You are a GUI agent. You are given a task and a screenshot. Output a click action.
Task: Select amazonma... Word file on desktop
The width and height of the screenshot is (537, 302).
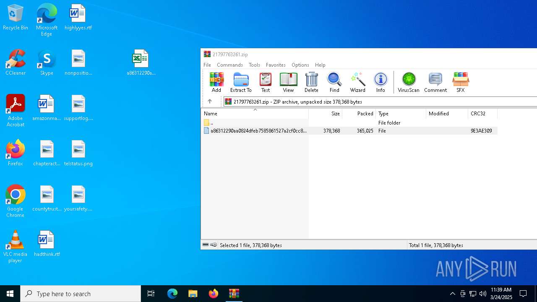tap(47, 108)
